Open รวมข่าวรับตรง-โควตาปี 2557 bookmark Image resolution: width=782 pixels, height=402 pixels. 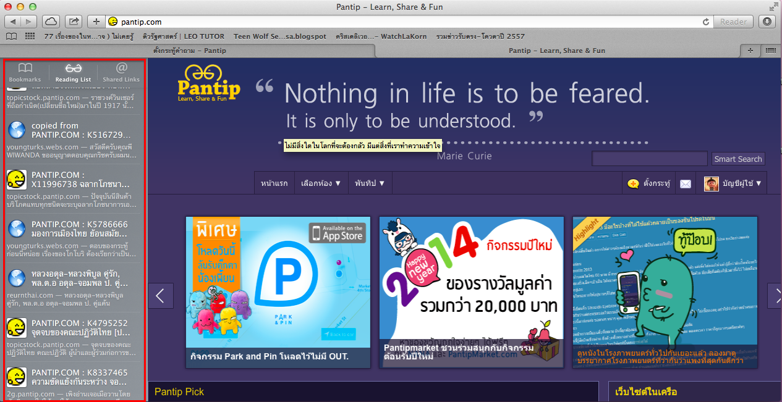(x=480, y=36)
